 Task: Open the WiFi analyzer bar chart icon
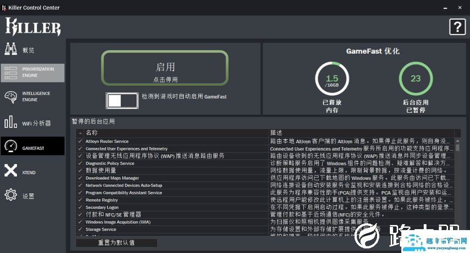(x=11, y=122)
